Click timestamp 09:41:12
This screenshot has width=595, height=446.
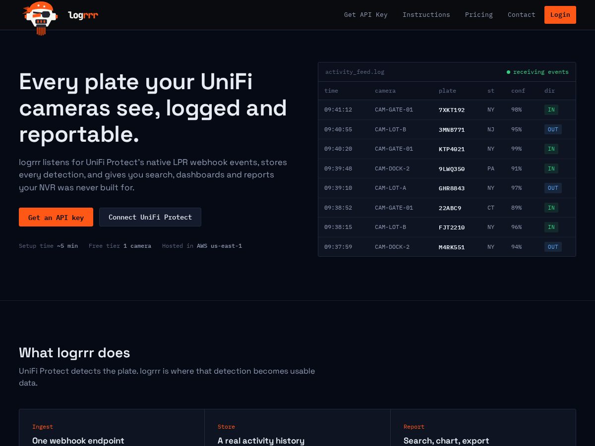pos(338,110)
